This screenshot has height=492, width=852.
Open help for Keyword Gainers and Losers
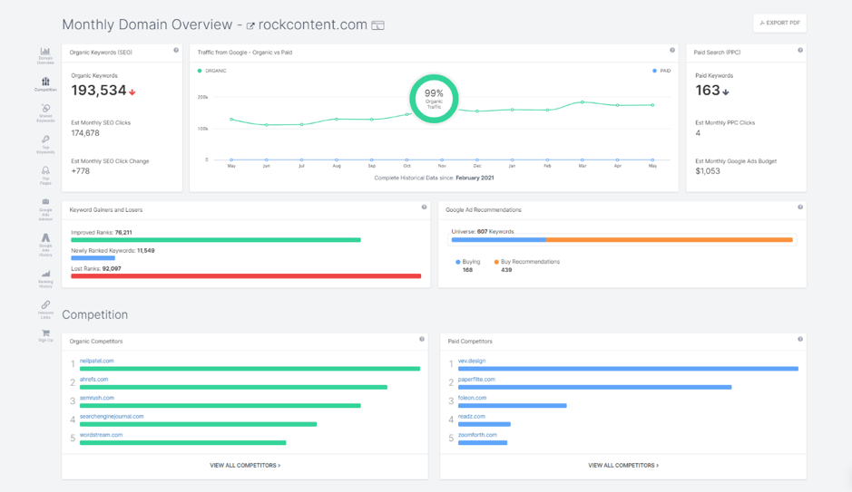(424, 207)
